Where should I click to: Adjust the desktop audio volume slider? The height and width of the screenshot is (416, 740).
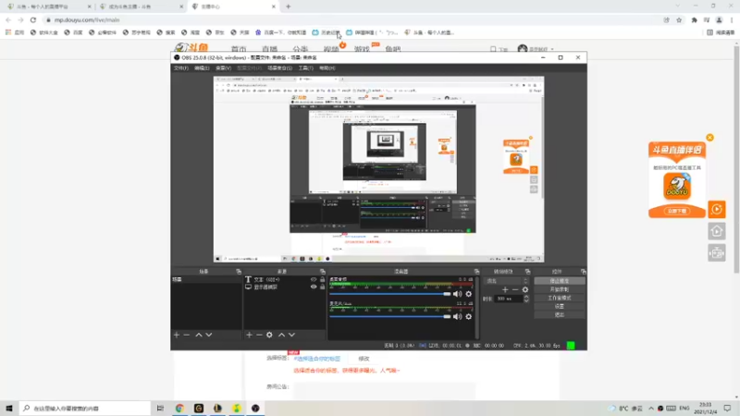click(389, 294)
